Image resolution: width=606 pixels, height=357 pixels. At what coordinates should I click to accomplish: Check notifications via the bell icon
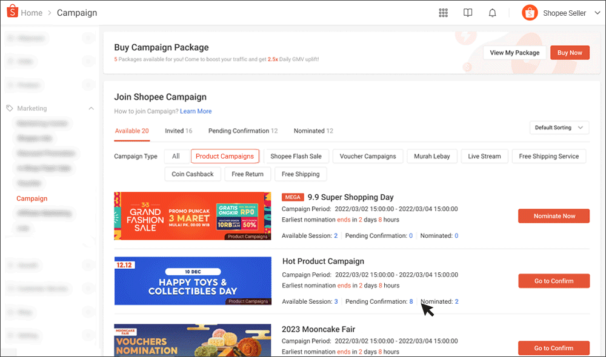(x=491, y=12)
